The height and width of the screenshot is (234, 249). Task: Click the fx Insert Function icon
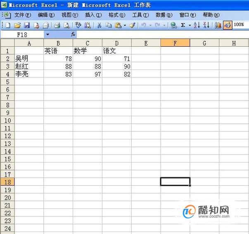(x=73, y=34)
